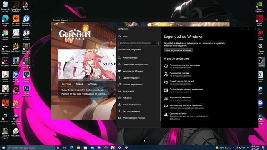Select GeForce Experience desktop shortcut
Screen dimensions: 267x150
tap(259, 7)
